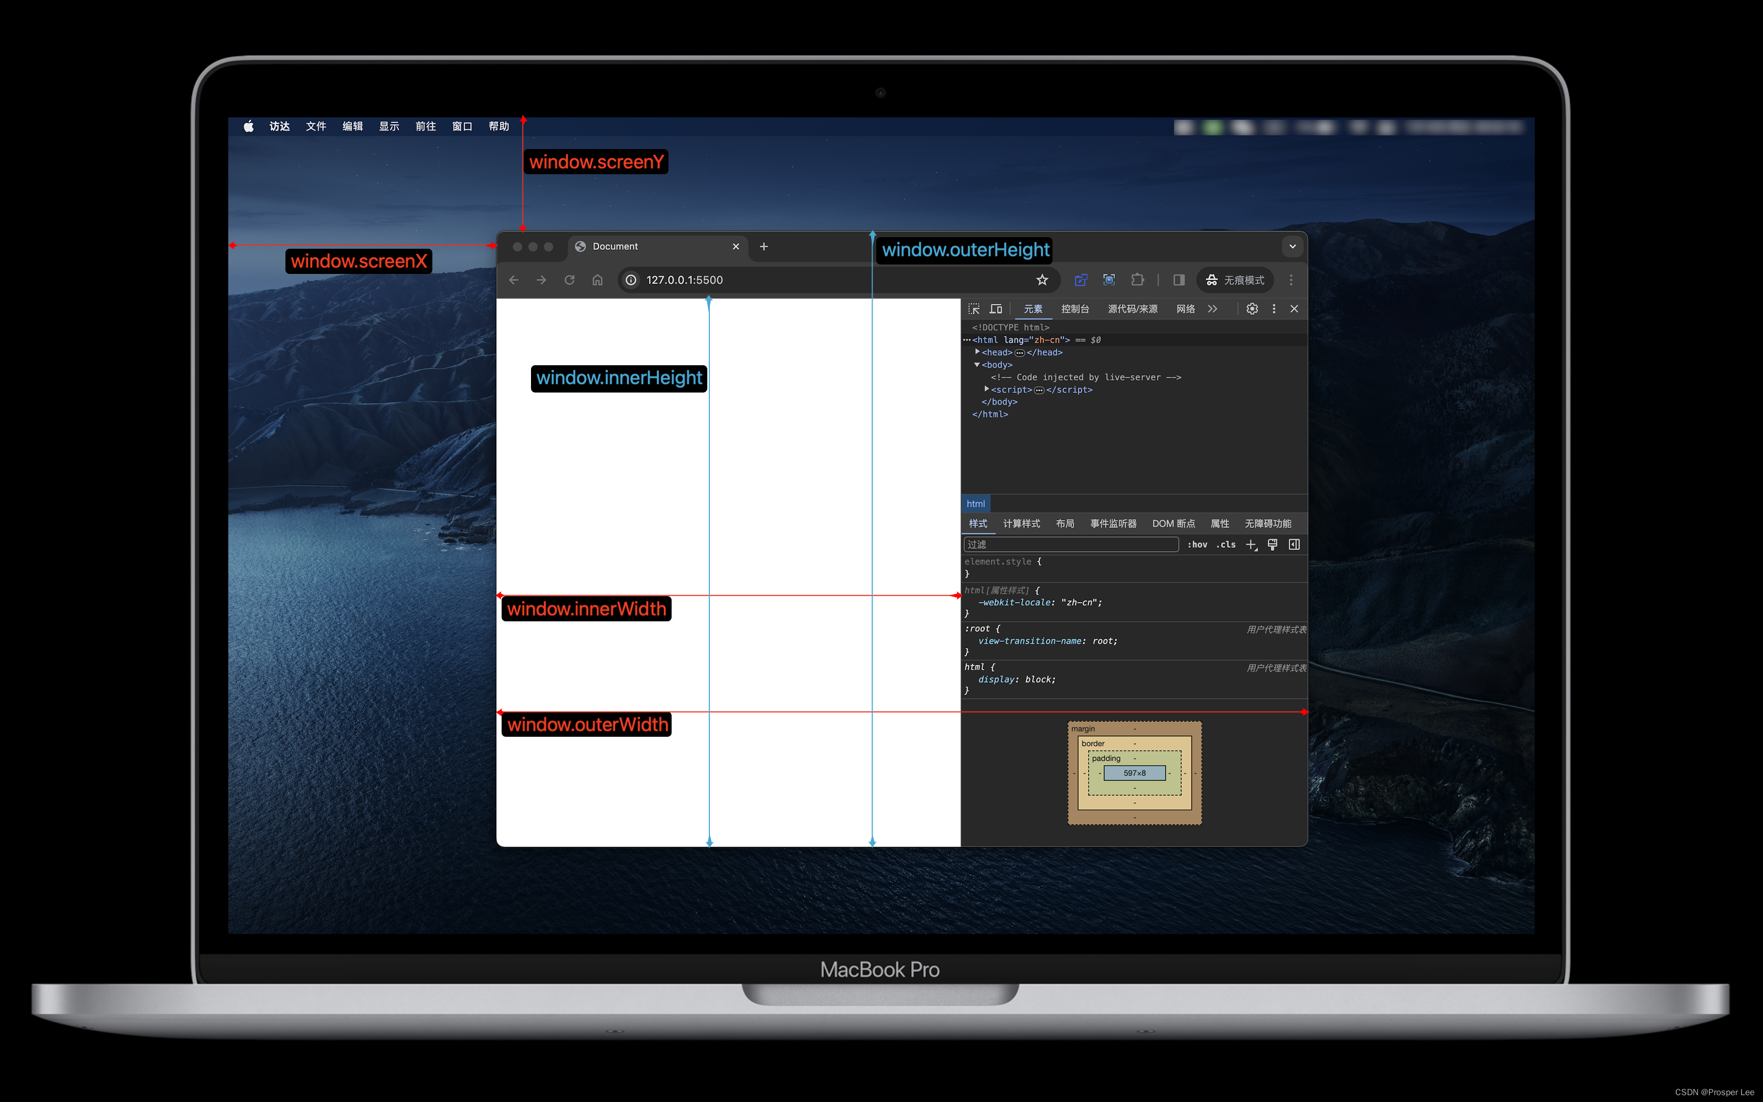Open the 无障碍功能 subtab
This screenshot has height=1102, width=1763.
pos(1268,523)
